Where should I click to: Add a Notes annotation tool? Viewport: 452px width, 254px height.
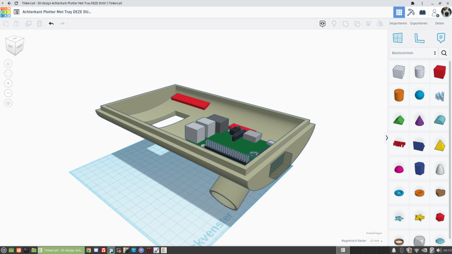point(441,38)
